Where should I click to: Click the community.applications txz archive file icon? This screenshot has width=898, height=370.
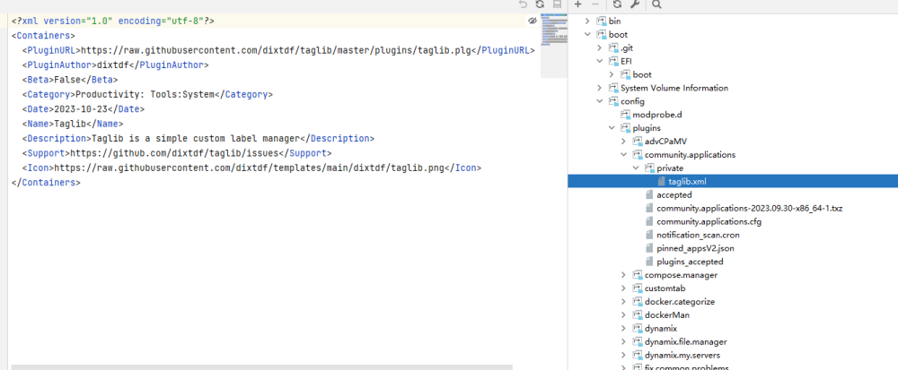pyautogui.click(x=649, y=209)
